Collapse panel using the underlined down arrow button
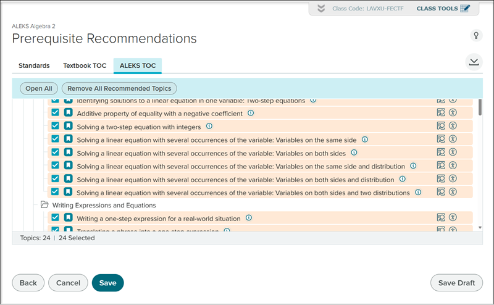 click(x=474, y=62)
